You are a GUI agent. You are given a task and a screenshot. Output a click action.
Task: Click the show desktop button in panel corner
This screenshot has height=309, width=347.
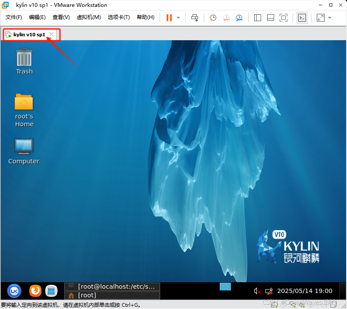click(343, 291)
